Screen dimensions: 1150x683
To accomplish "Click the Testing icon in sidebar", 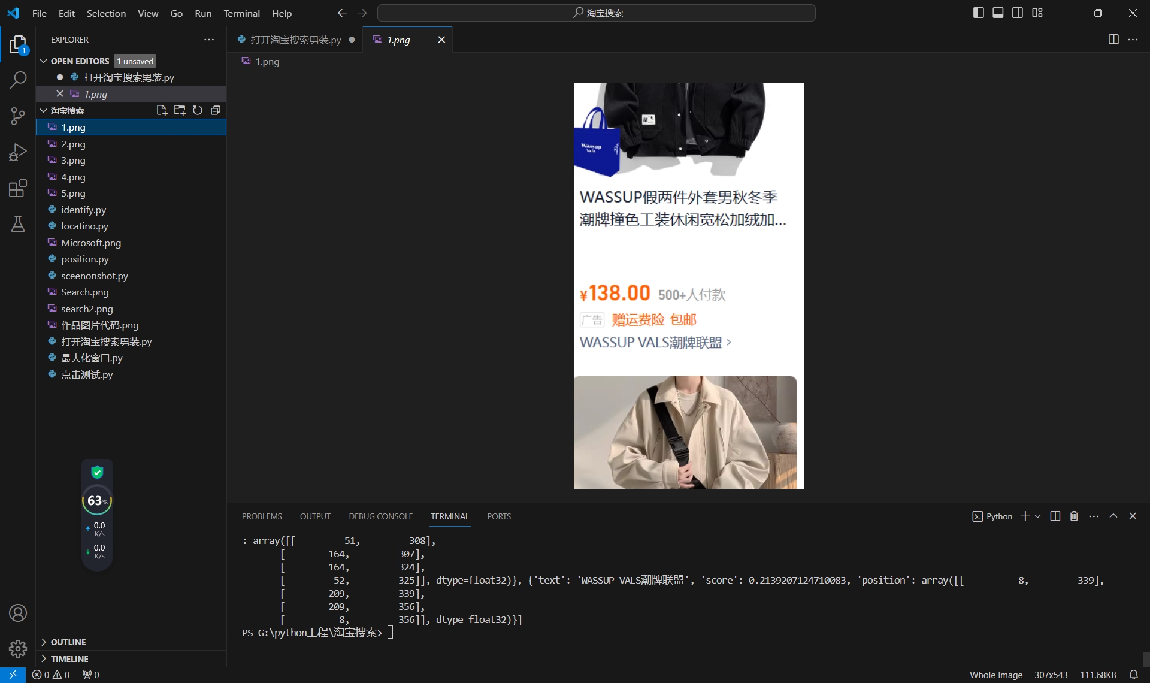I will coord(18,225).
